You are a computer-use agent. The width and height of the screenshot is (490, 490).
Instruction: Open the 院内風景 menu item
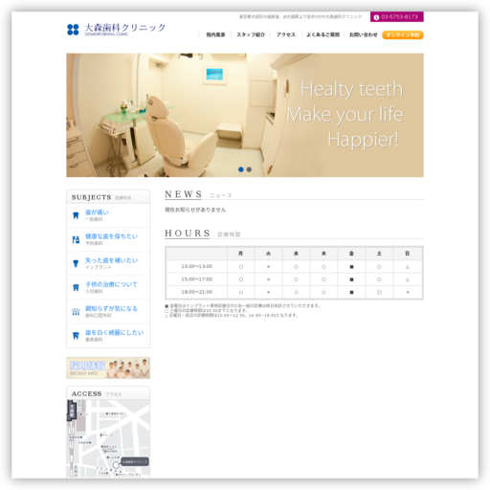[x=215, y=34]
